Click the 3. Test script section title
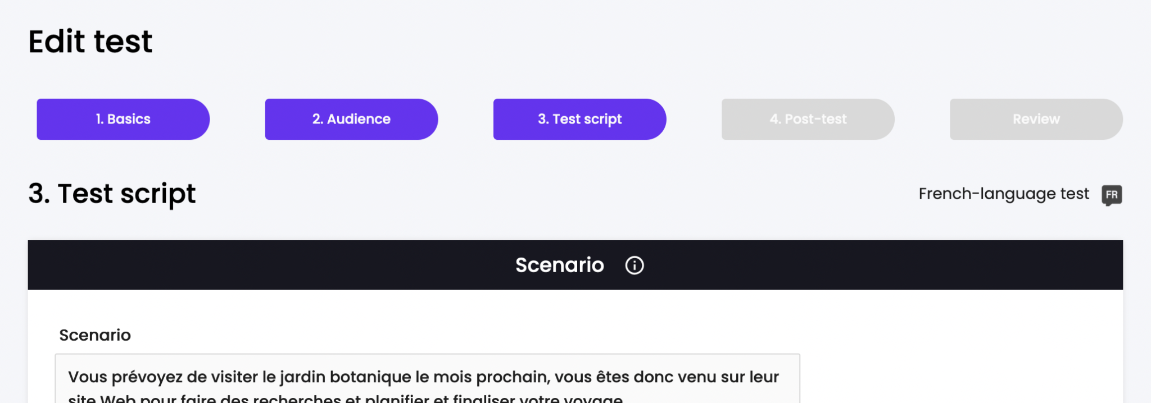 [112, 193]
